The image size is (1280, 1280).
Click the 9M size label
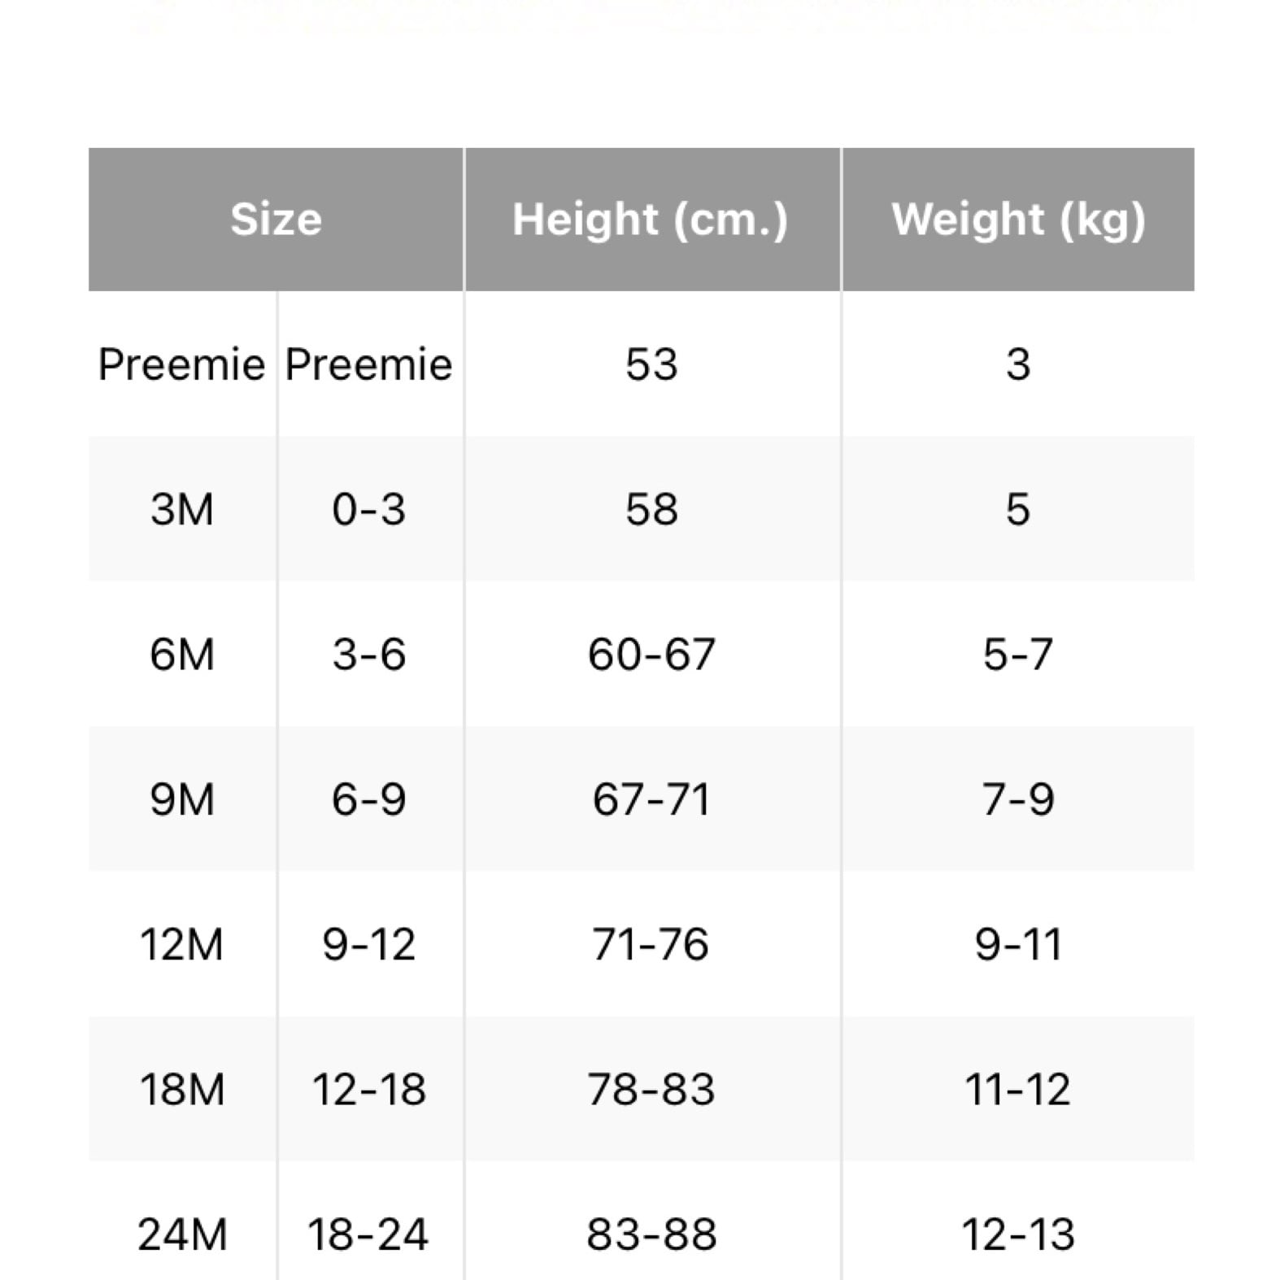(182, 799)
